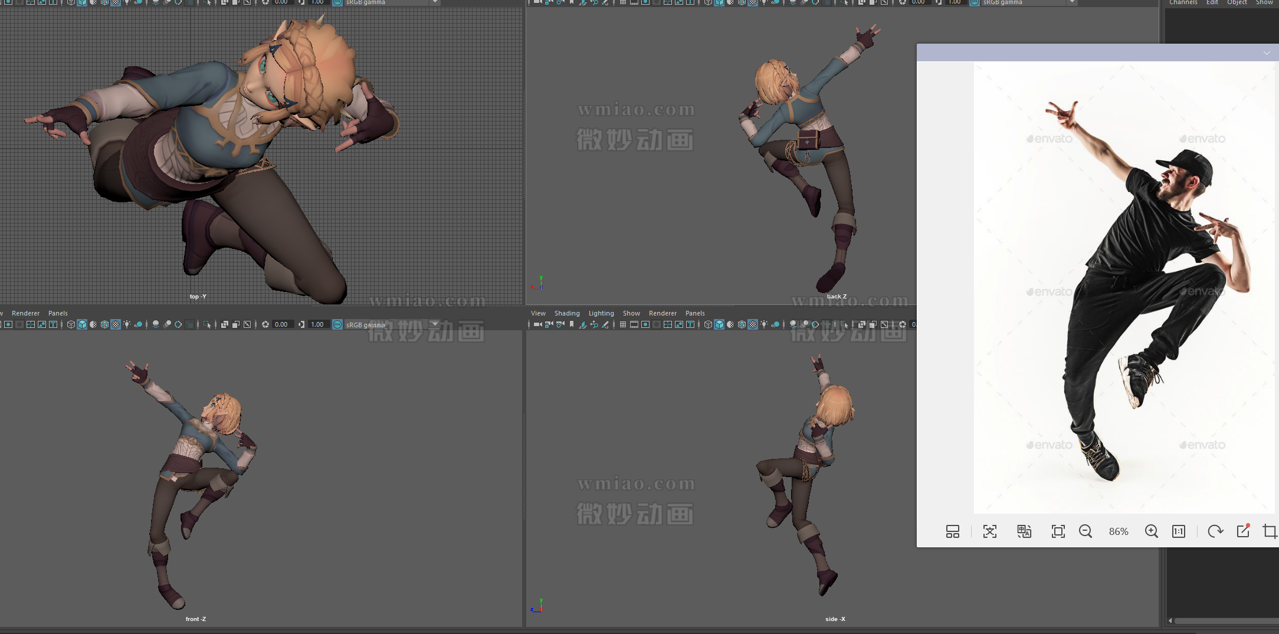Zoom out the reference image in viewer
Screen dimensions: 1279x634
click(1085, 531)
